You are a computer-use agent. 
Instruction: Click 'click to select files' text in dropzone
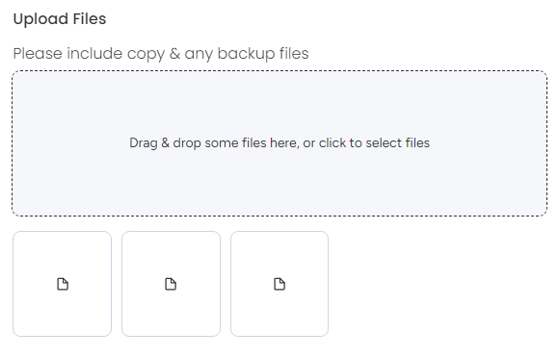point(374,142)
